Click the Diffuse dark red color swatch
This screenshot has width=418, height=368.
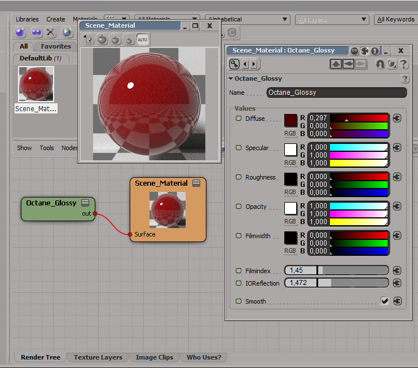click(x=291, y=121)
